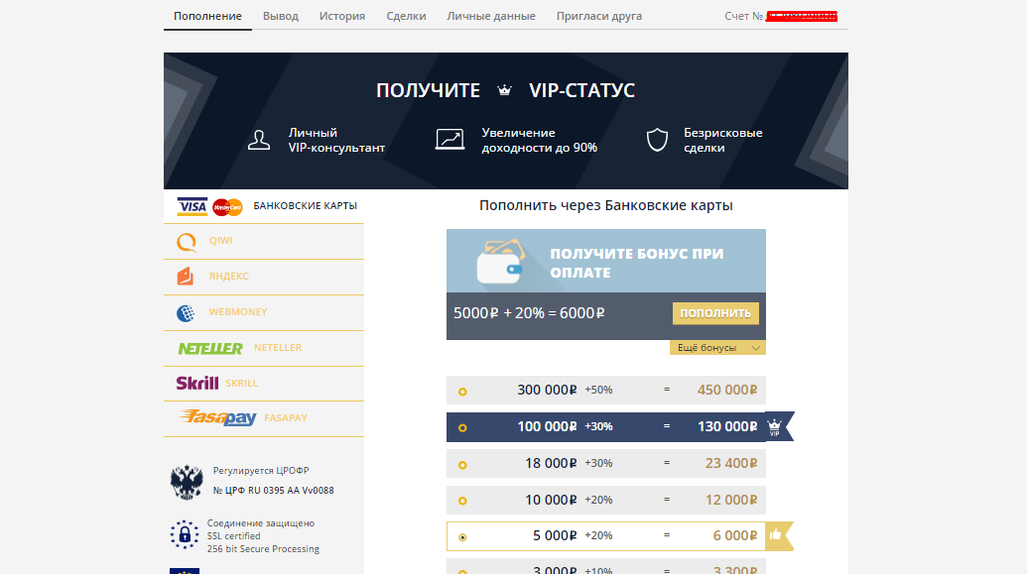The height and width of the screenshot is (574, 1027).
Task: Click the license number '№ ЦРФ RU 0395 AA Vv0088'
Action: click(x=273, y=490)
